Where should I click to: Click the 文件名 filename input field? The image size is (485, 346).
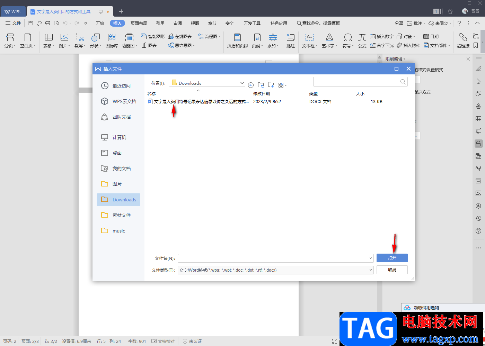(273, 258)
